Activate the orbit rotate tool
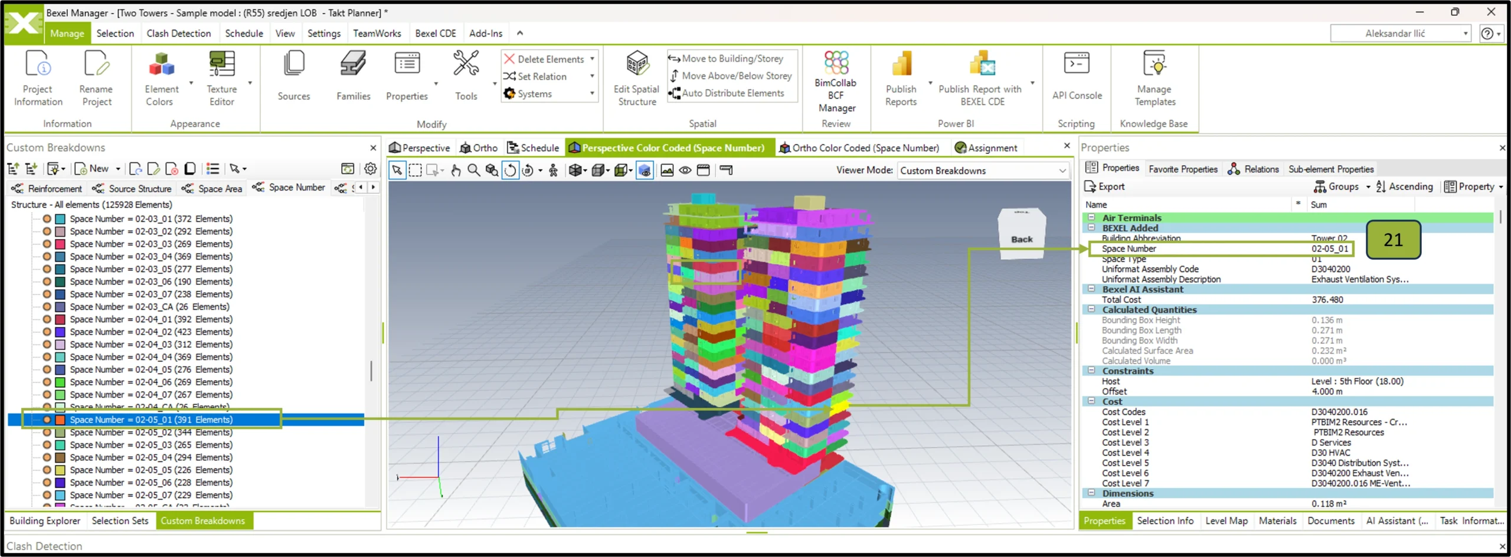Image resolution: width=1511 pixels, height=557 pixels. tap(510, 171)
